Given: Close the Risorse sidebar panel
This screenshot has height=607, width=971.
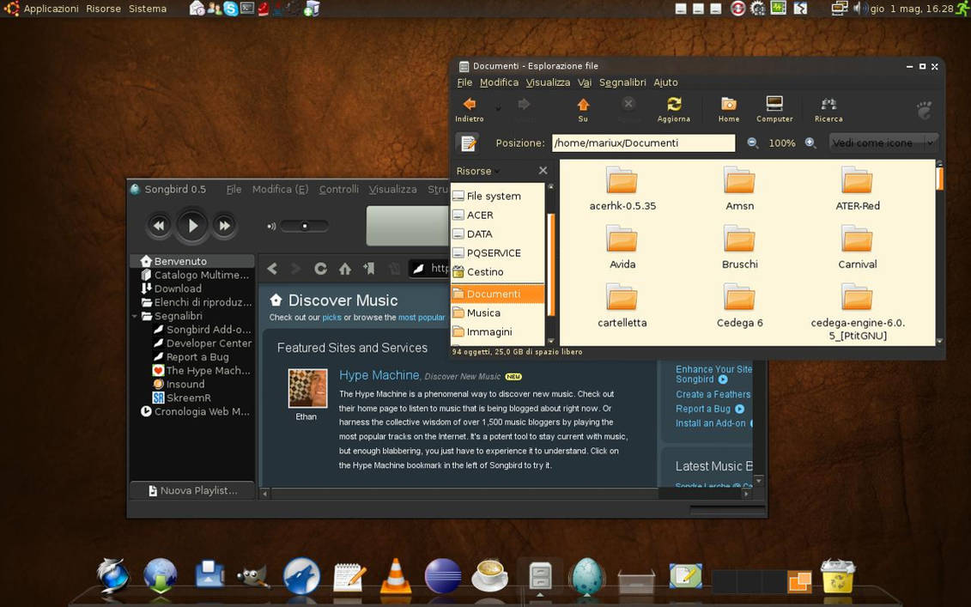Looking at the screenshot, I should 543,170.
